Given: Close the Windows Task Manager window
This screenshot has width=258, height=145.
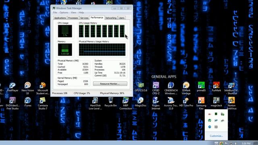Looking at the screenshot, I should (x=128, y=8).
